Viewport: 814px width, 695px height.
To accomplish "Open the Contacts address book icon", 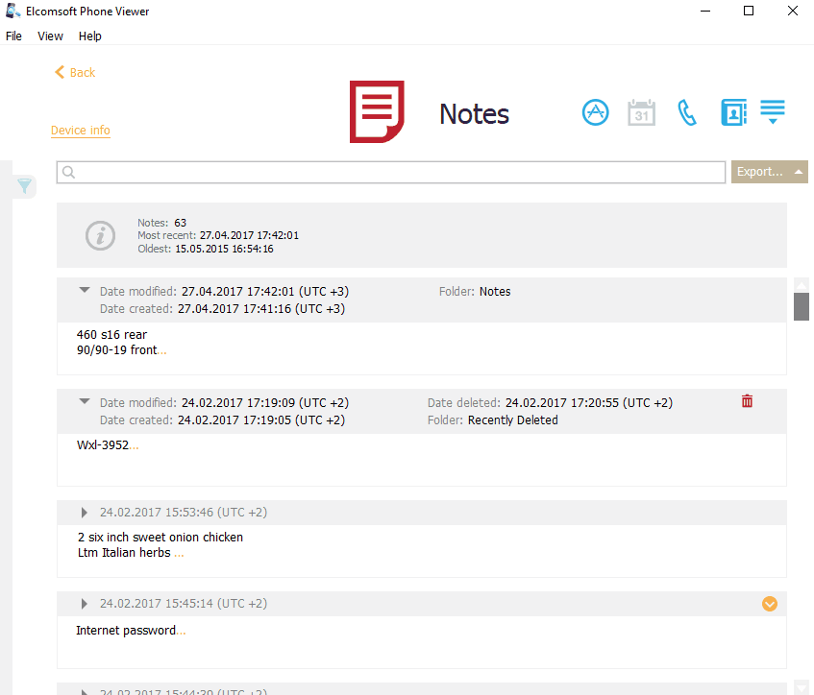I will click(x=733, y=113).
